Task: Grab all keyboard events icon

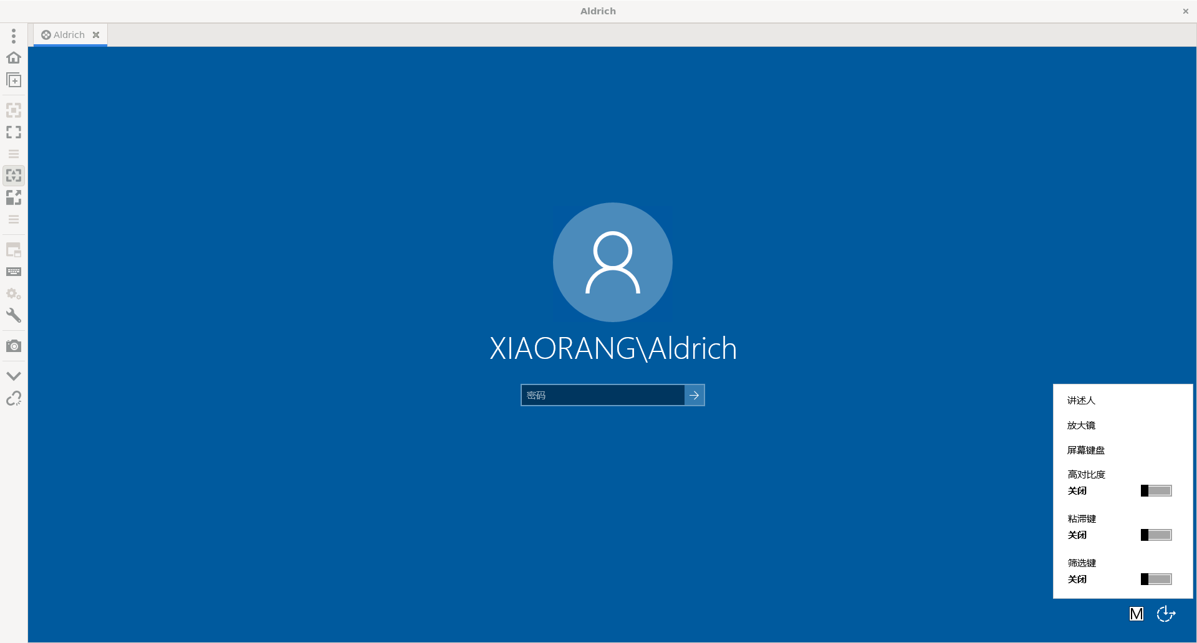Action: 14,272
